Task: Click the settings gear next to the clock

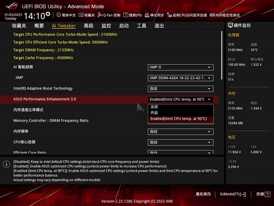Action: pos(48,14)
